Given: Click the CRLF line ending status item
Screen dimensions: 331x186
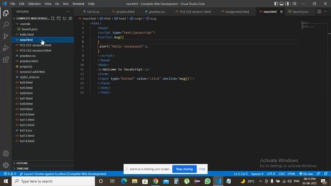Looking at the screenshot, I should click(281, 174).
